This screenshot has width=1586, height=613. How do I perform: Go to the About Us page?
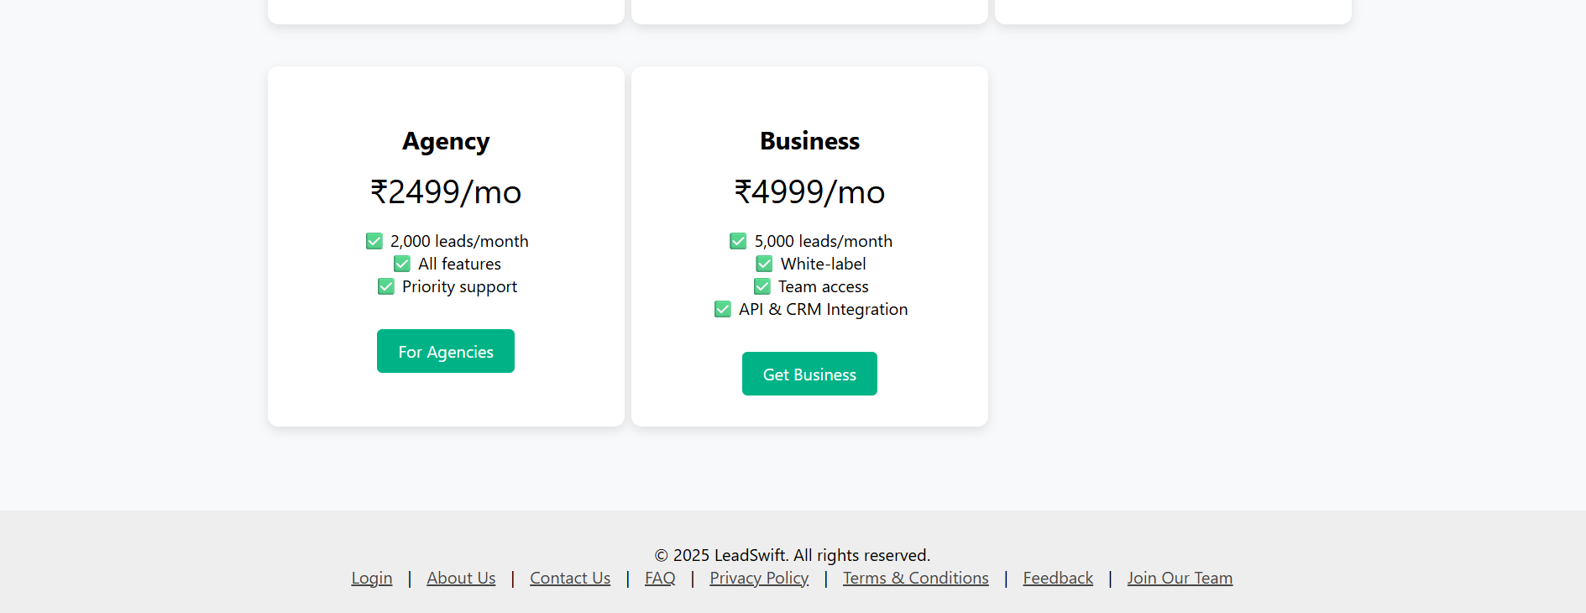point(461,578)
